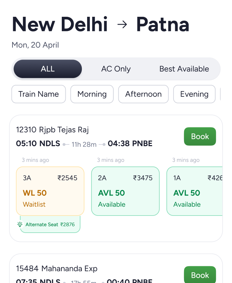This screenshot has width=232, height=283.
Task: Switch to Best Available tab
Action: (184, 69)
